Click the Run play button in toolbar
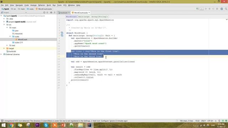 click(206, 9)
